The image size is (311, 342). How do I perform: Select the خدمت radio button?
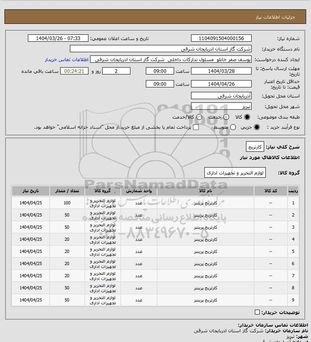pyautogui.click(x=226, y=117)
